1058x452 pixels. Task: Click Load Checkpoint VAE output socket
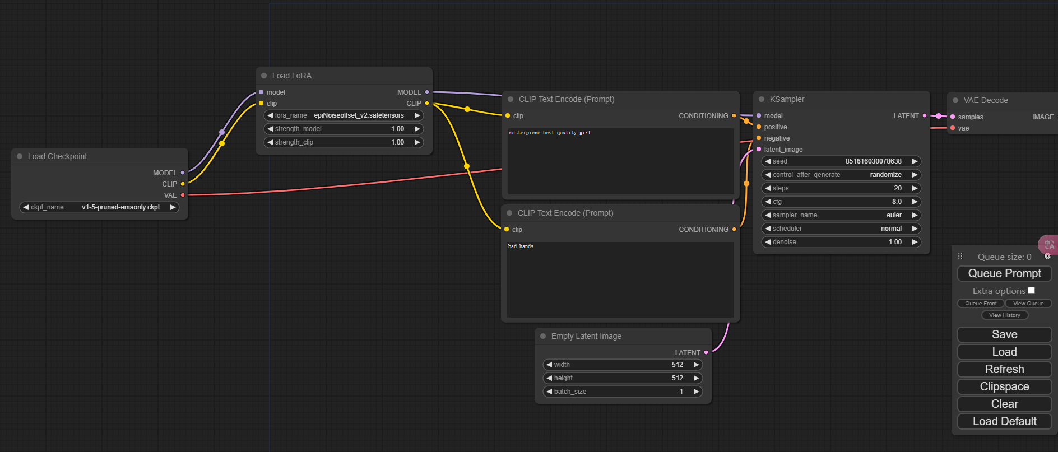(183, 195)
